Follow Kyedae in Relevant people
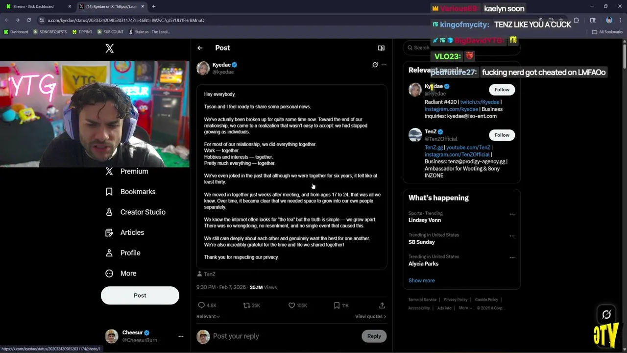627x353 pixels. click(x=502, y=90)
